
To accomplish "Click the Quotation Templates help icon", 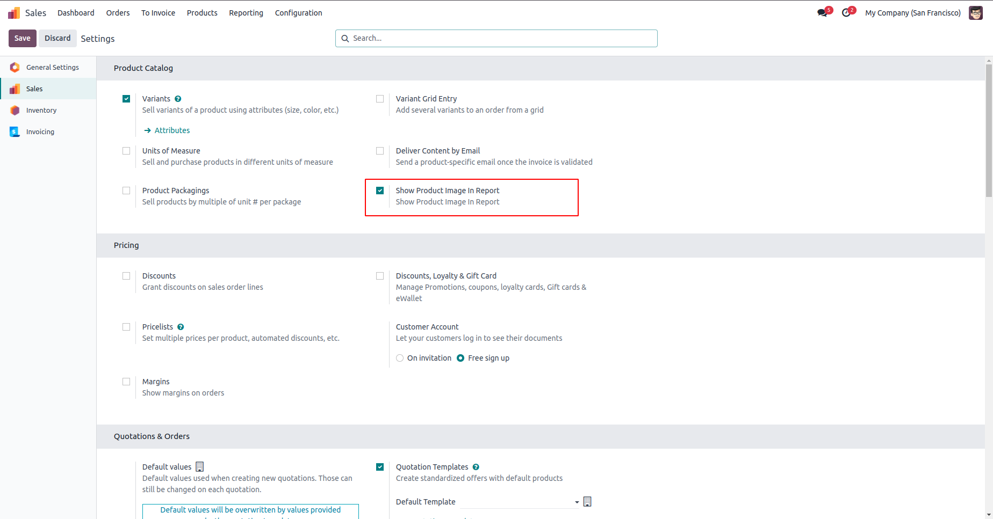I will pyautogui.click(x=476, y=467).
